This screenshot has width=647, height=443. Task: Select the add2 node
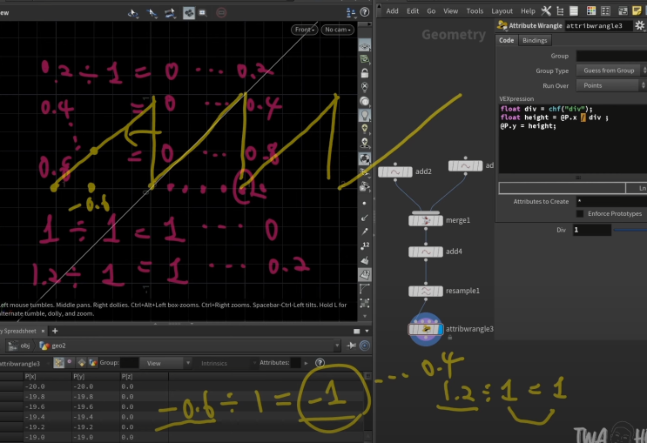point(394,172)
